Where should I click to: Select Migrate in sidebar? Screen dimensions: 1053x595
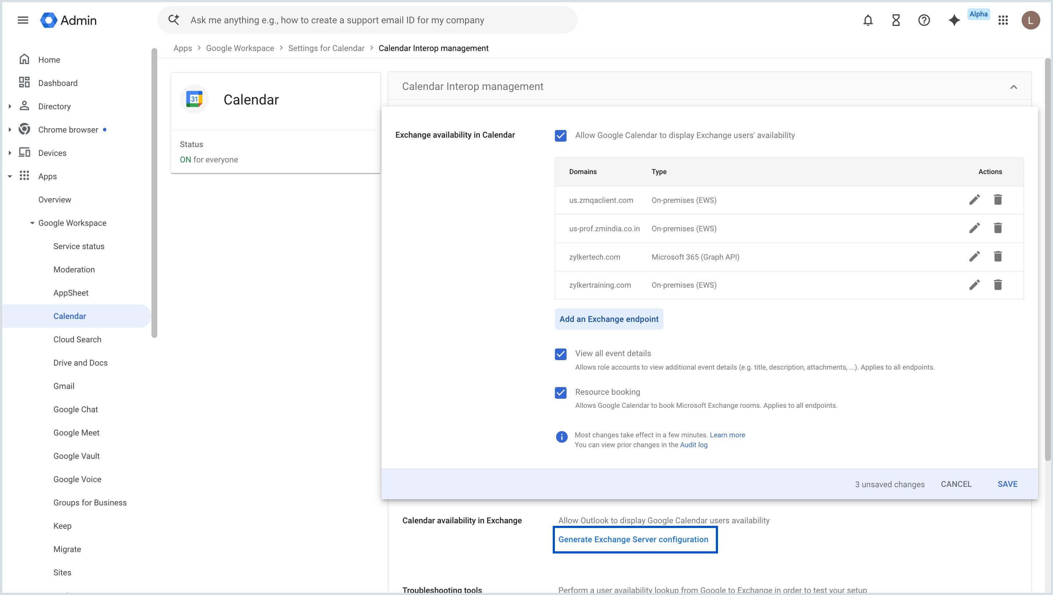click(x=67, y=549)
